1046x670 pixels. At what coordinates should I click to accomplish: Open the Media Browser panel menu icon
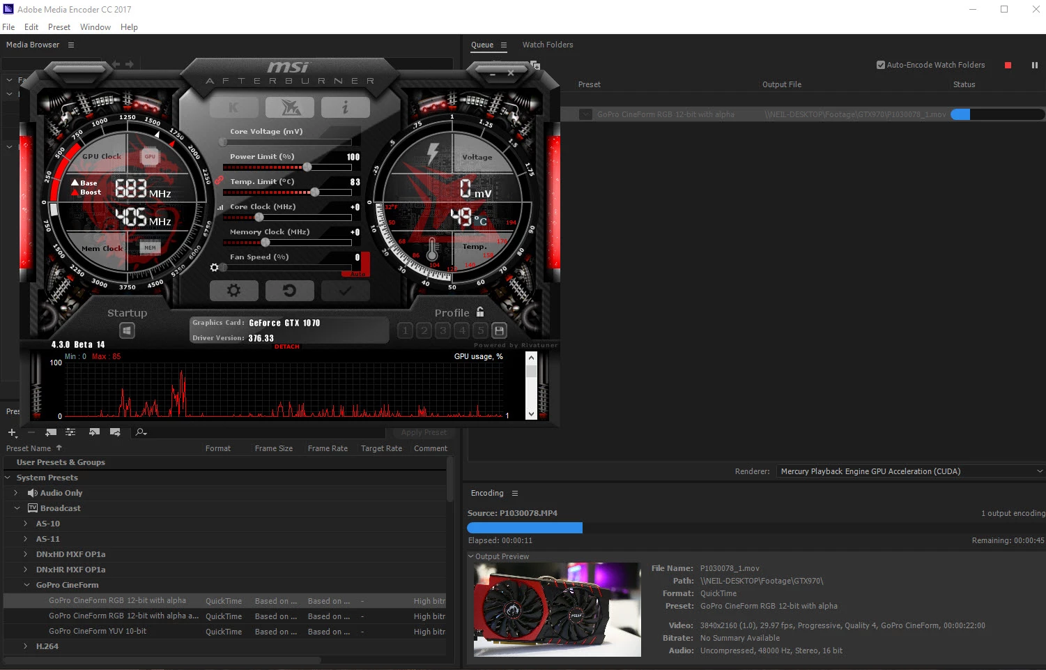click(x=70, y=45)
